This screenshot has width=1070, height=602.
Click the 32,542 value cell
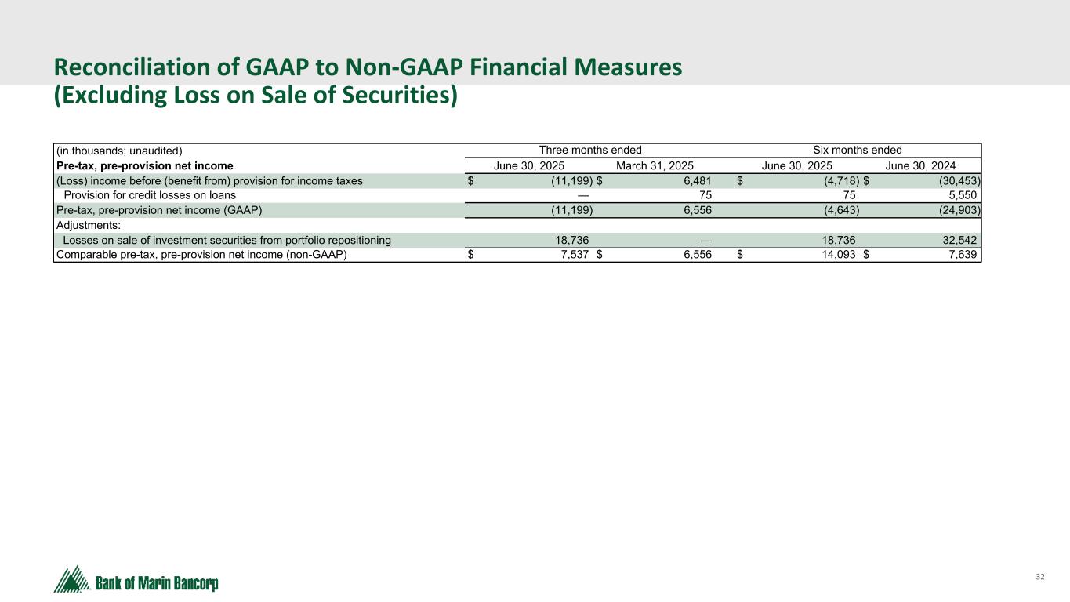(961, 240)
